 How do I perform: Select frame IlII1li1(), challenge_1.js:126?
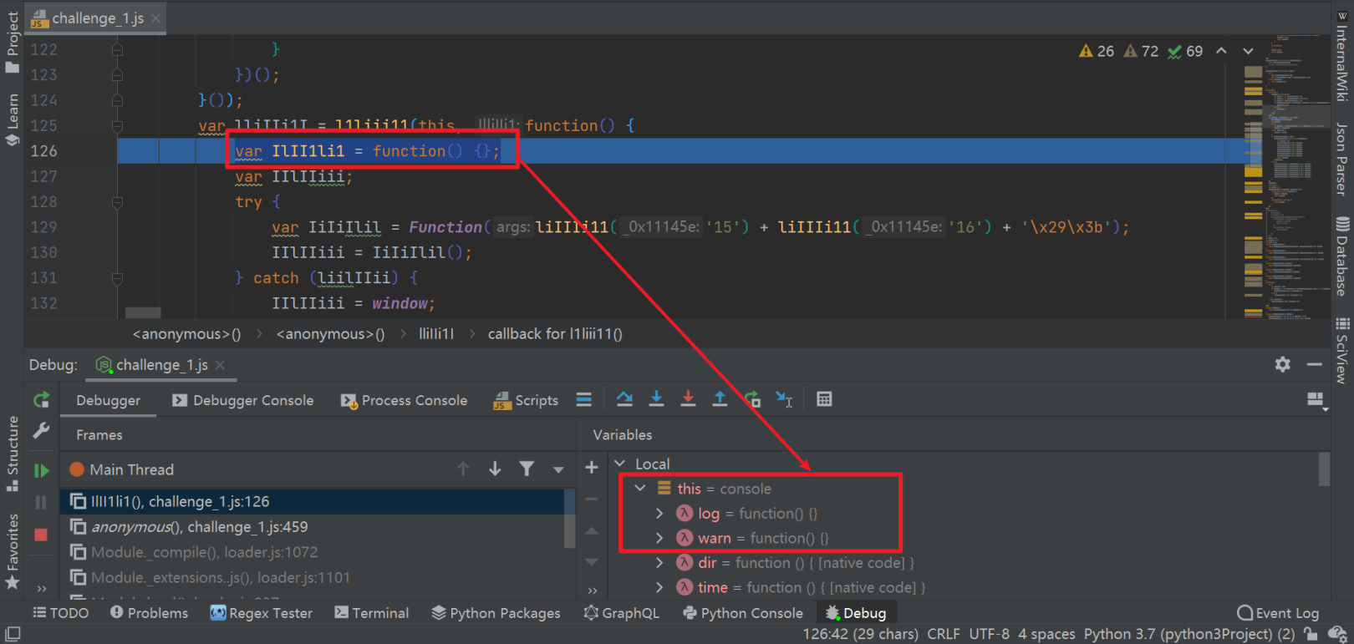click(313, 501)
